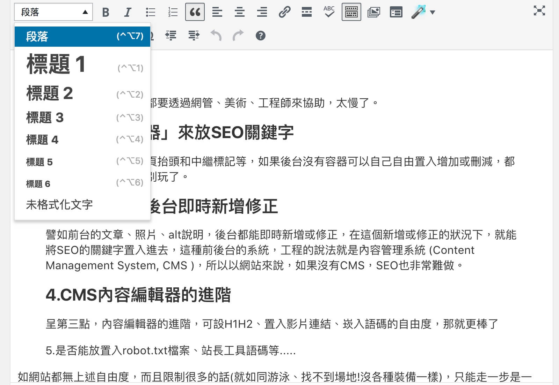The image size is (559, 385).
Task: Insert a bulleted list
Action: (150, 13)
